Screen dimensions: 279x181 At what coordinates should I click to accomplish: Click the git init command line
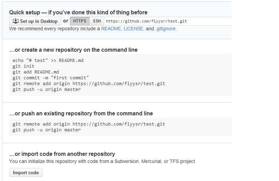coord(23,66)
